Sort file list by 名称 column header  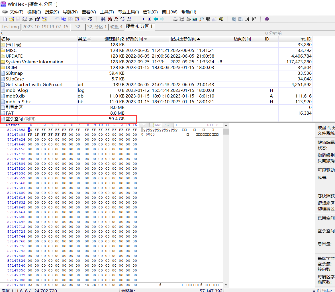click(39, 39)
